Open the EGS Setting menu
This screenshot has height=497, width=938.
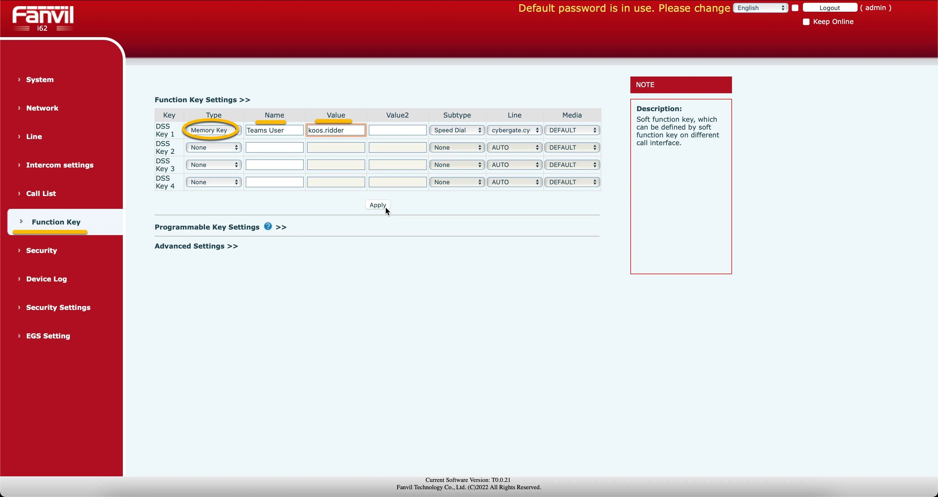(x=48, y=336)
